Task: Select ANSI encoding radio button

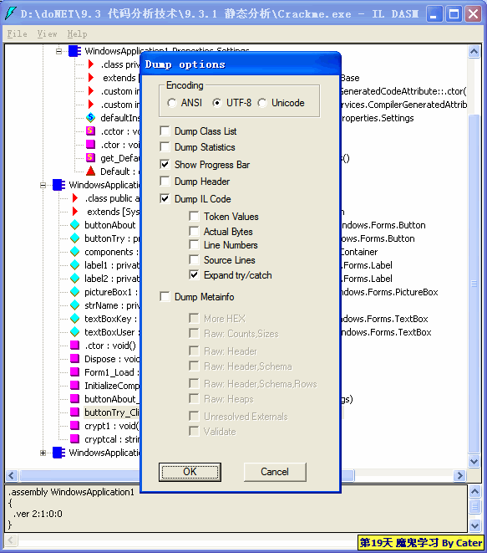Action: (172, 103)
